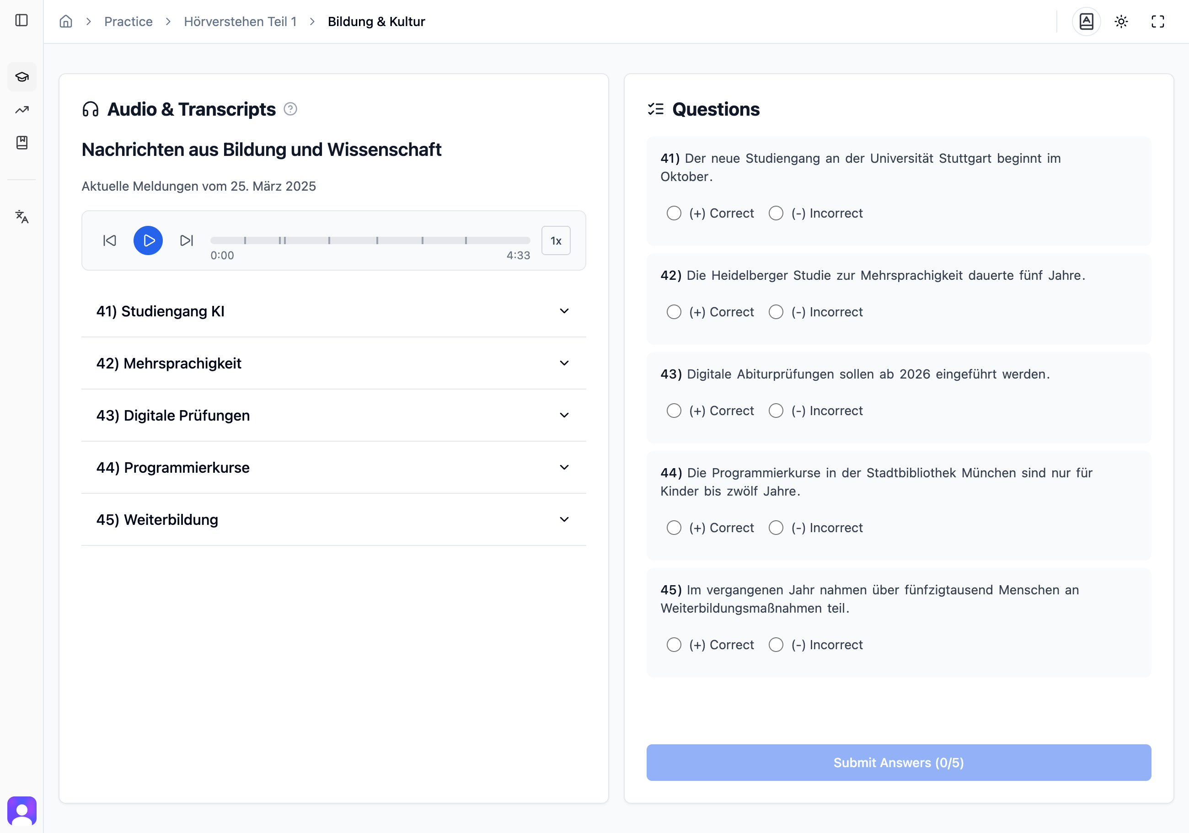Click the bookmarked lessons icon in sidebar
This screenshot has height=833, width=1189.
click(x=22, y=144)
